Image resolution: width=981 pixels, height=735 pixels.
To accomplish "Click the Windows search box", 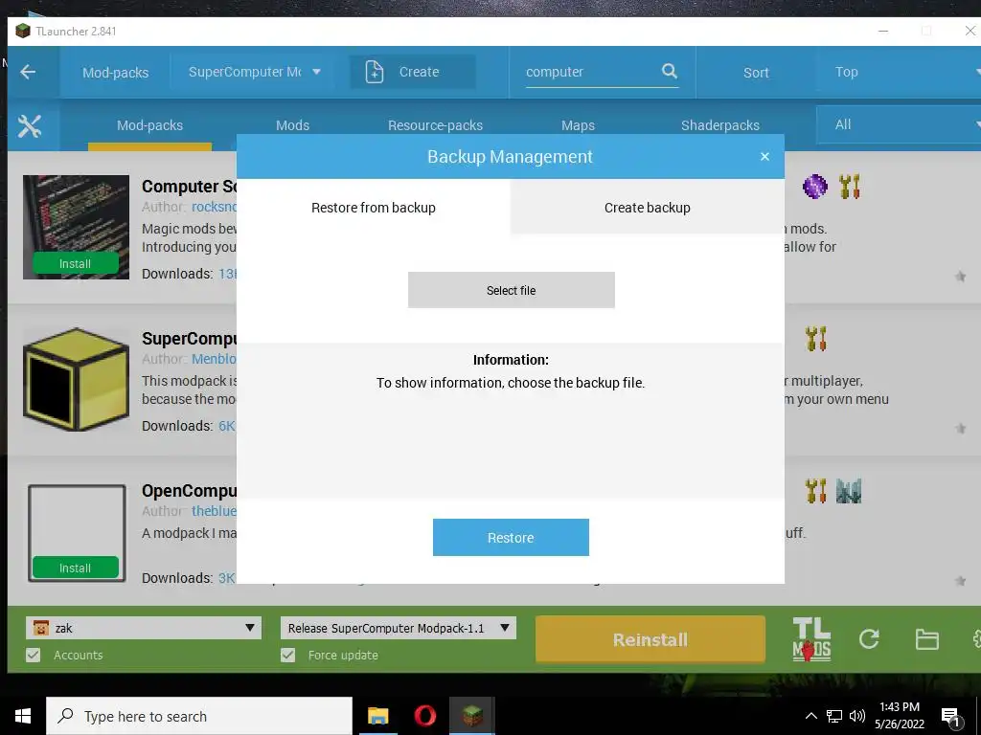I will coord(199,716).
